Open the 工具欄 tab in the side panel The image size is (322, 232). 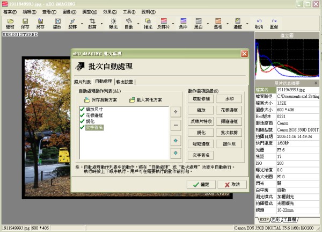click(290, 220)
